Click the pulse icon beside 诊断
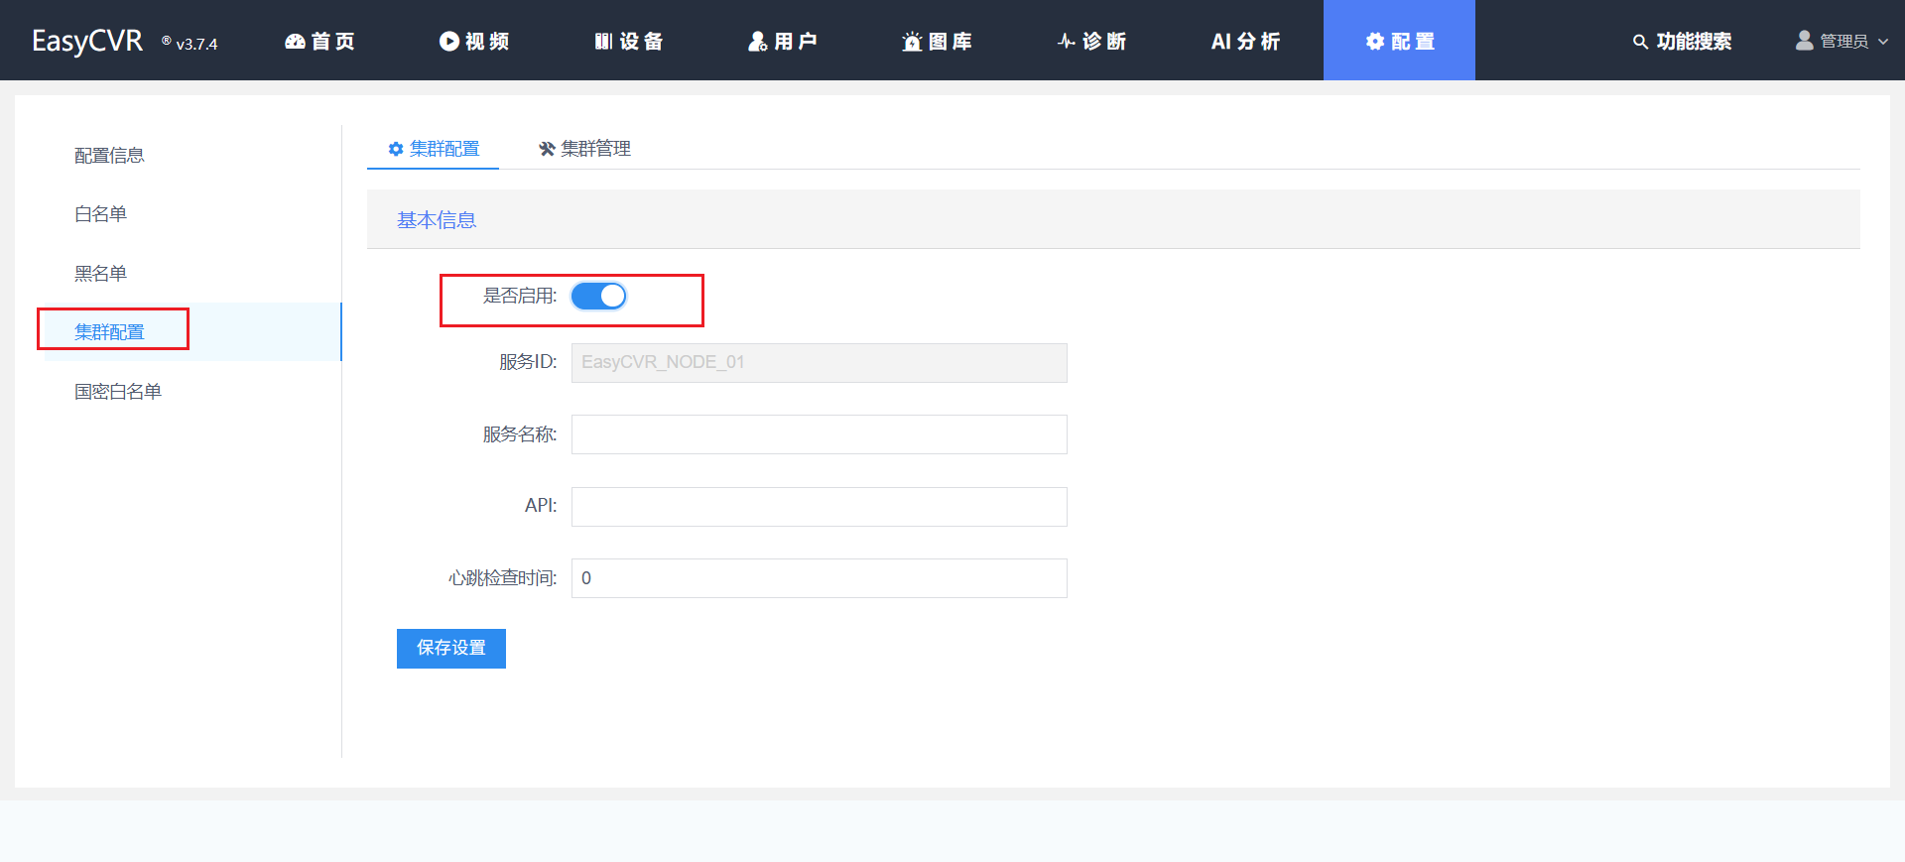Screen dimensions: 1905x862 (1067, 42)
